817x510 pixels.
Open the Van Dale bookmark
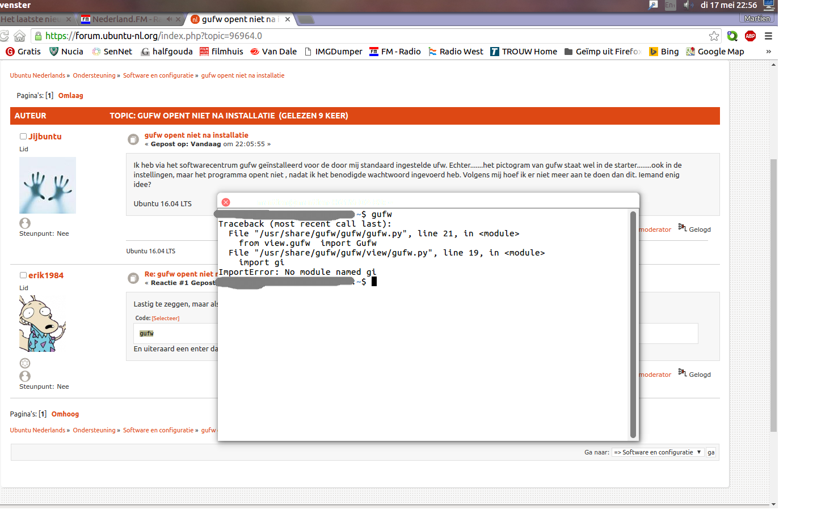[273, 52]
